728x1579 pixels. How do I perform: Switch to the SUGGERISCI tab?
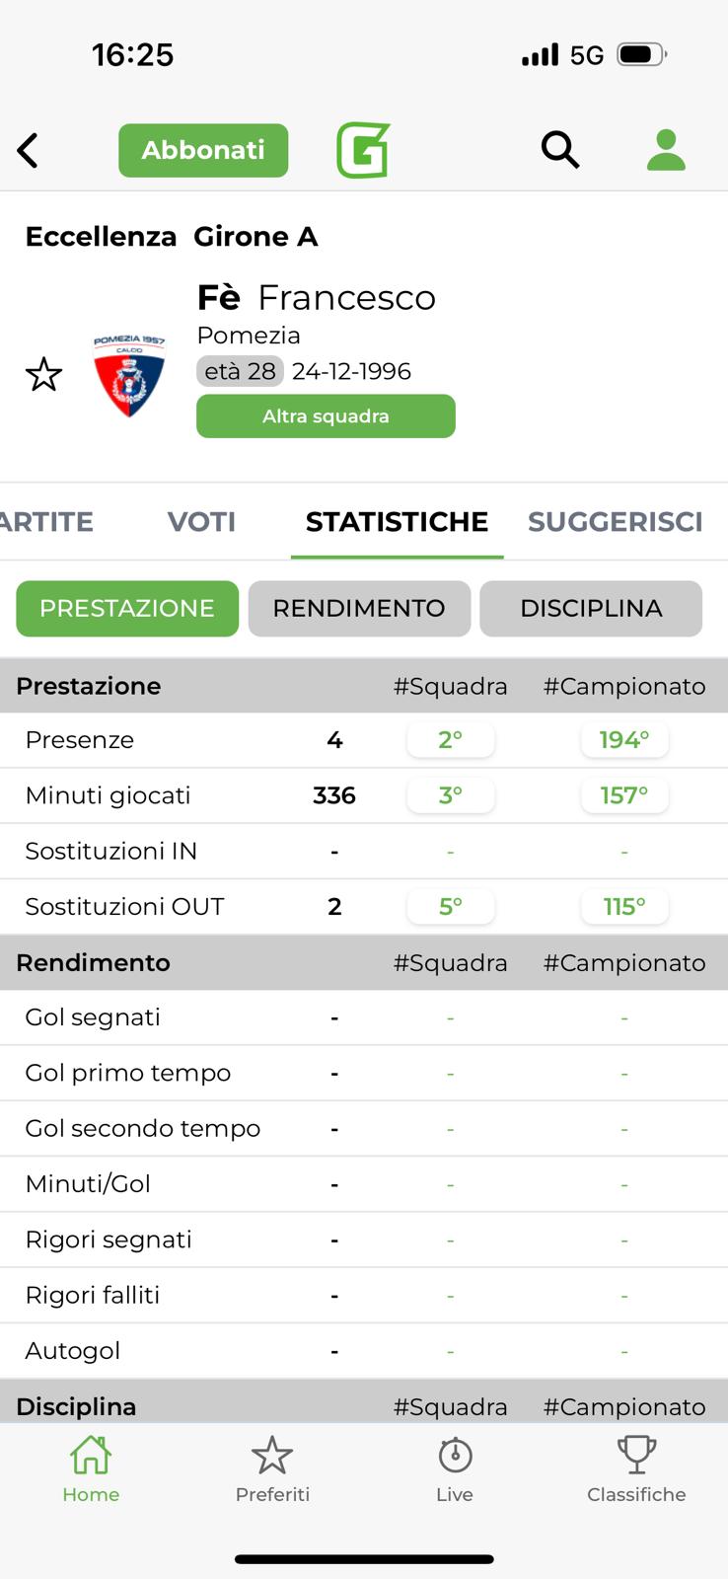tap(616, 521)
